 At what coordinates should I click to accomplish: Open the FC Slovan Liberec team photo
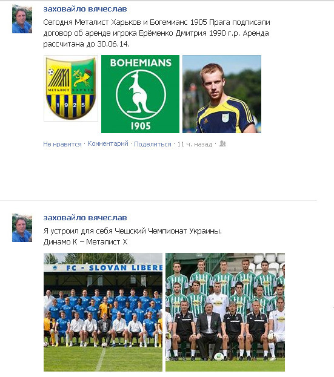(103, 312)
